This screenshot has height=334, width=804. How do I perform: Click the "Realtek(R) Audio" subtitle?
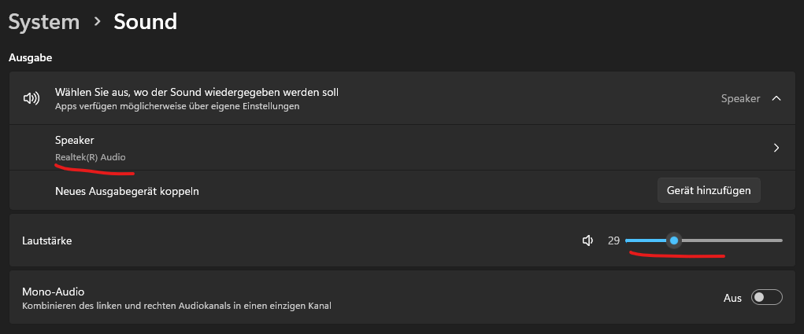[x=90, y=157]
